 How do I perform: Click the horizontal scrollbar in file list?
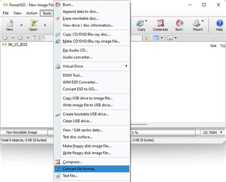pos(139,125)
